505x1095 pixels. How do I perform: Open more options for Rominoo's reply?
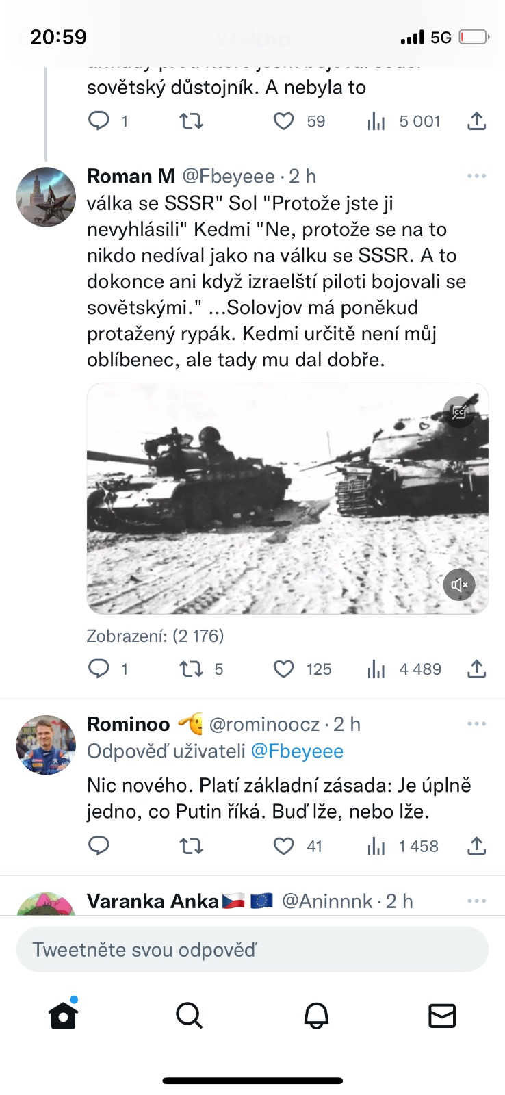tap(476, 723)
